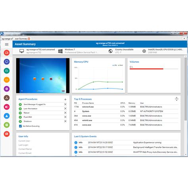Run the Flush DNS procedure
The width and height of the screenshot is (188, 188).
pyautogui.click(x=20, y=117)
